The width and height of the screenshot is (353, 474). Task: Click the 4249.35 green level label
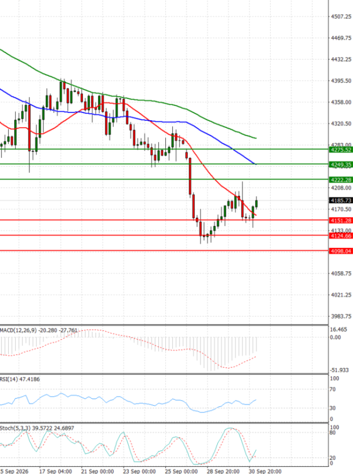coord(341,164)
